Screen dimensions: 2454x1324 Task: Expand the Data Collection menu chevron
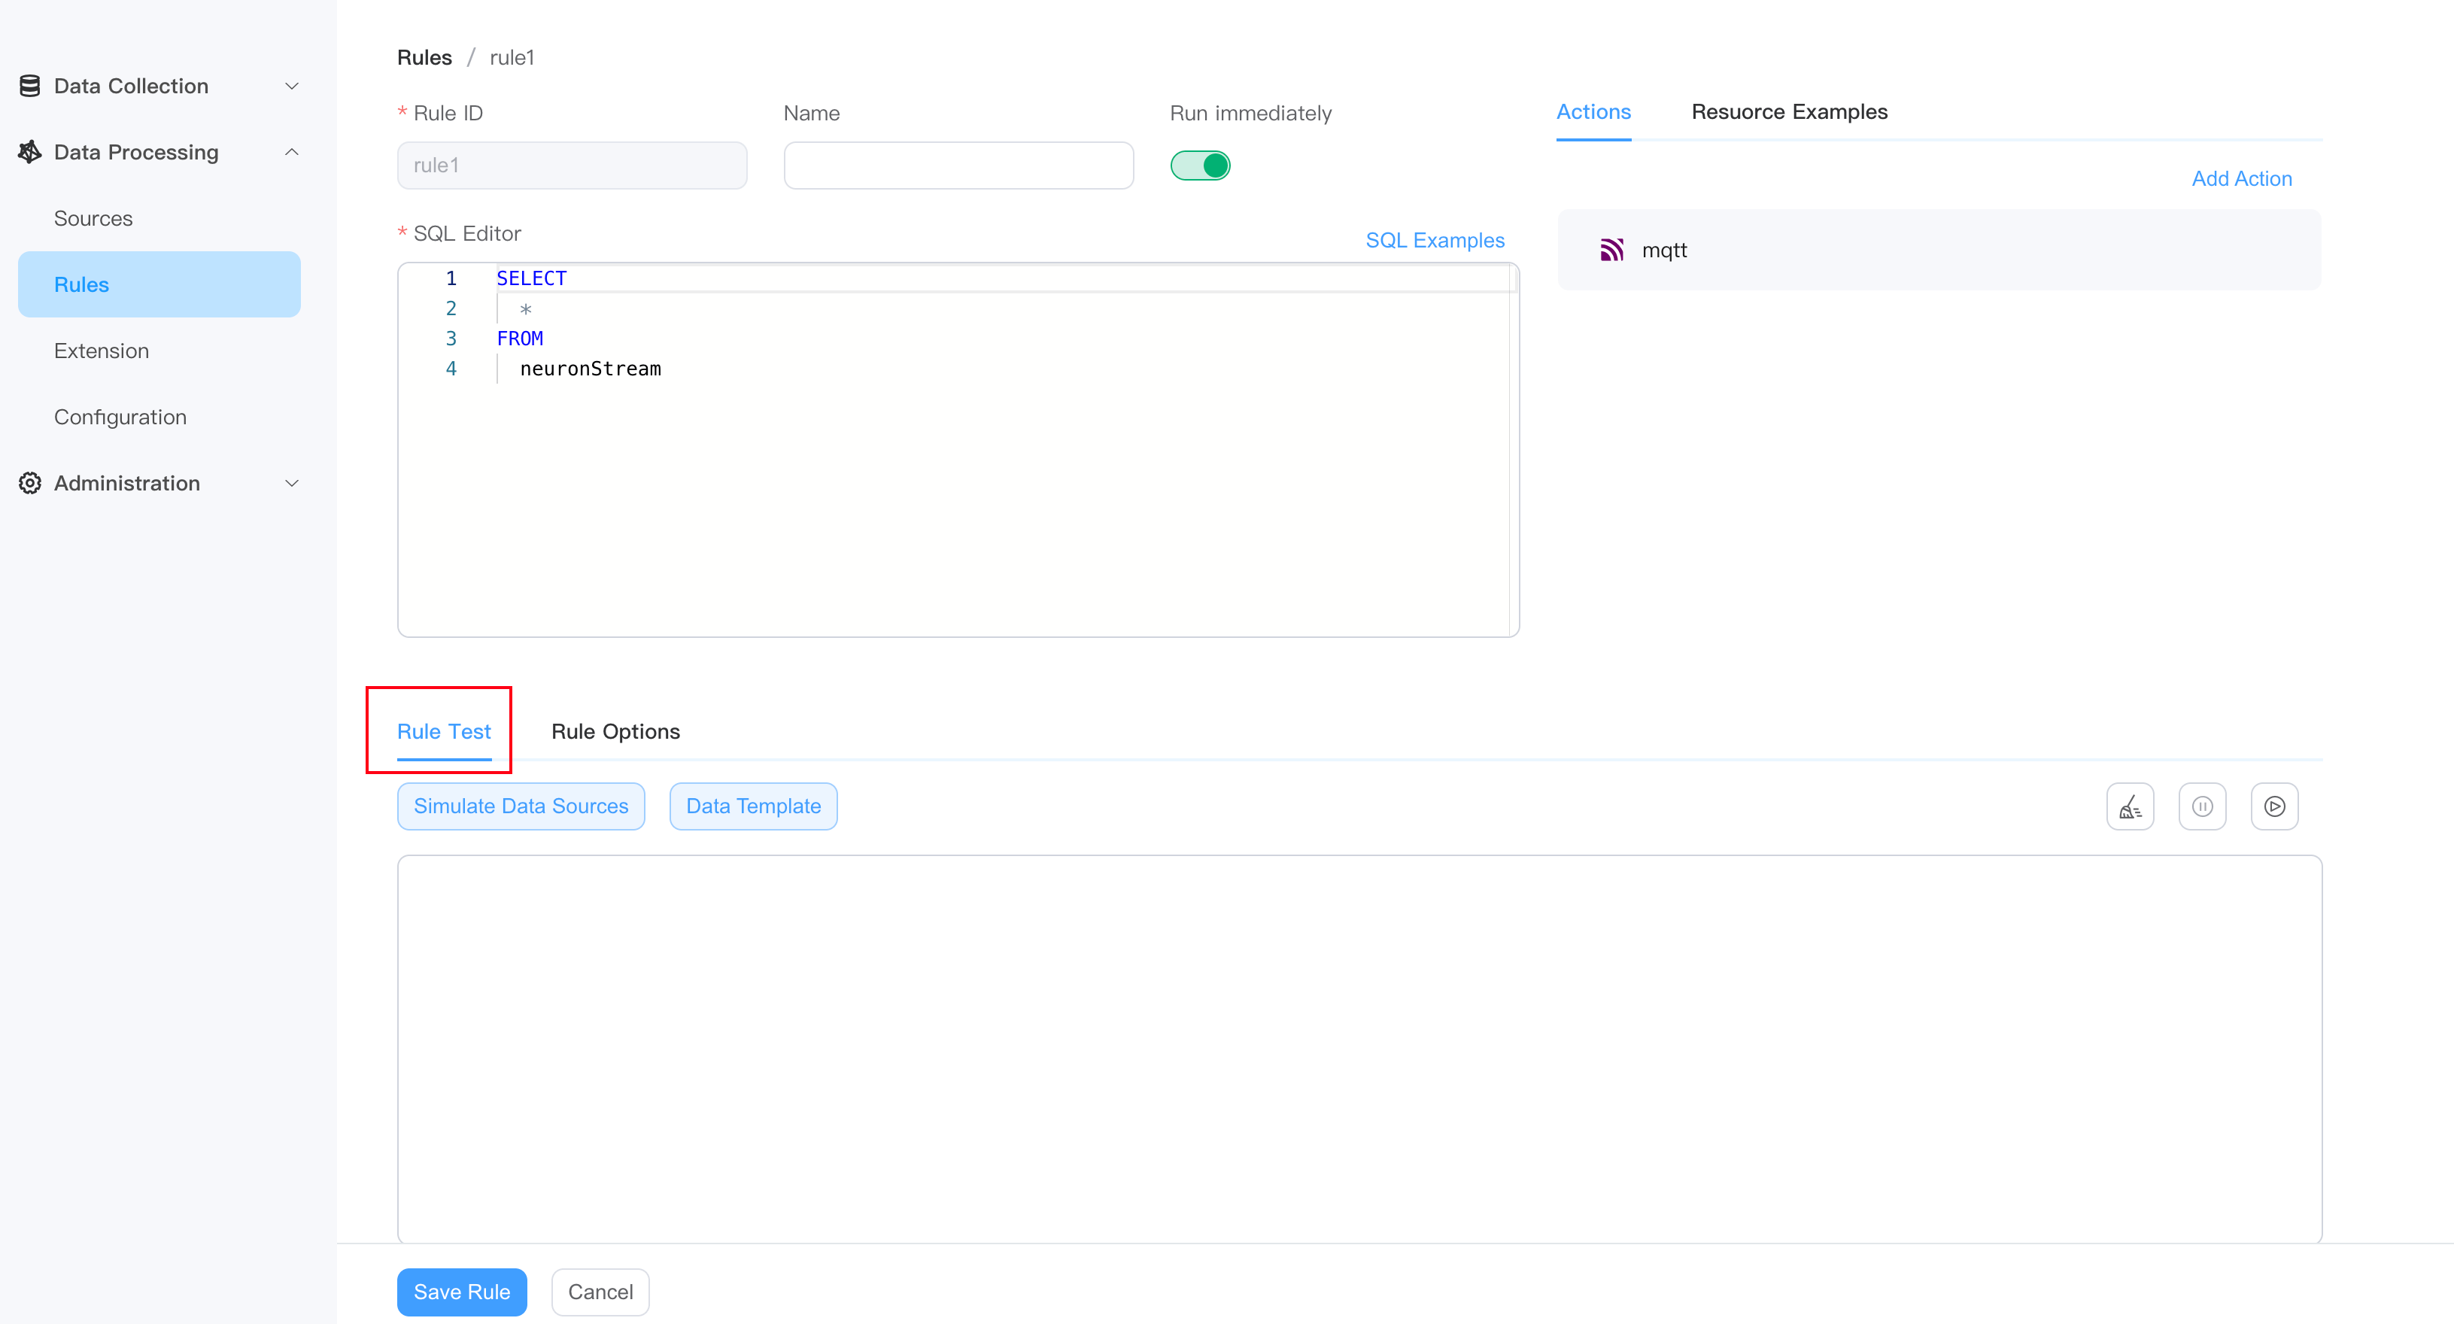click(293, 86)
